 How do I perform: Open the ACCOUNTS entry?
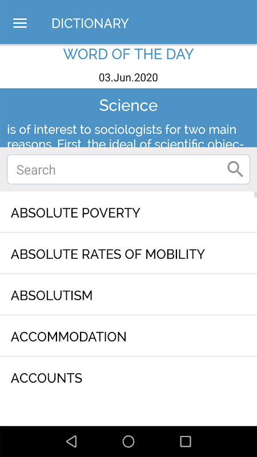(128, 378)
